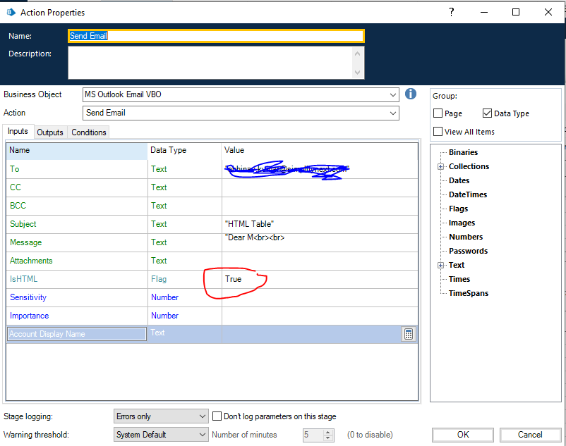This screenshot has height=446, width=566.
Task: Click the To value cell
Action: (320, 169)
